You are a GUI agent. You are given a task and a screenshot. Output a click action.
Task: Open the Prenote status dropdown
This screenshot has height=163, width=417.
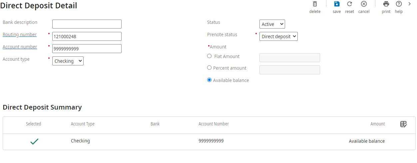coord(278,37)
